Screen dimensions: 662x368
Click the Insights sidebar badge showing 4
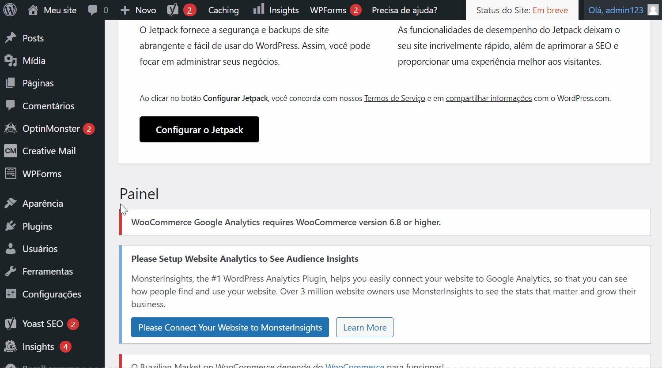65,347
